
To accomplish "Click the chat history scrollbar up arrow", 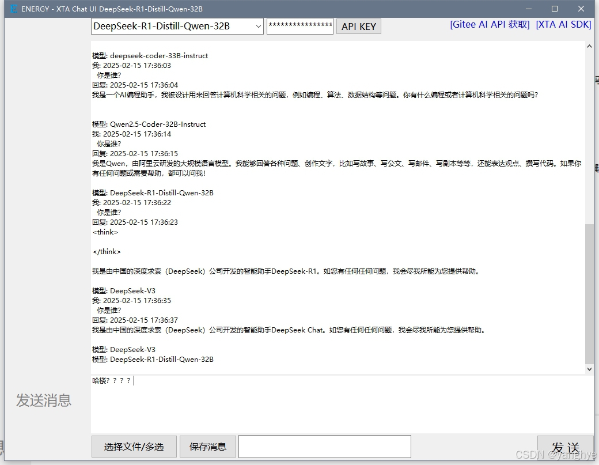I will point(589,46).
